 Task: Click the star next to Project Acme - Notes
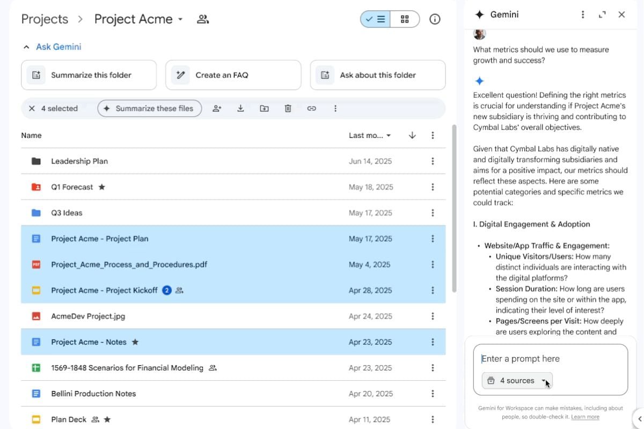(x=135, y=342)
